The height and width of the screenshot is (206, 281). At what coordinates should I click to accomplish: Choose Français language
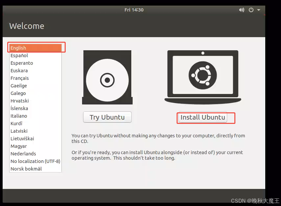click(35, 78)
